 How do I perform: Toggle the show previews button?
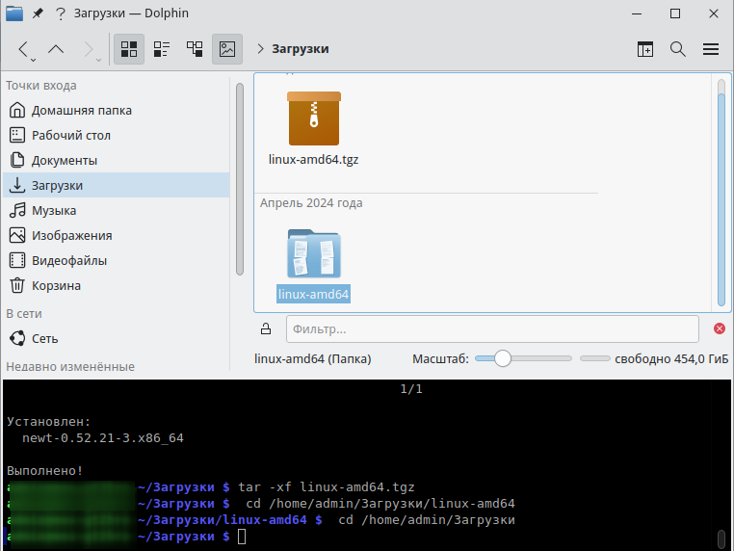point(227,49)
